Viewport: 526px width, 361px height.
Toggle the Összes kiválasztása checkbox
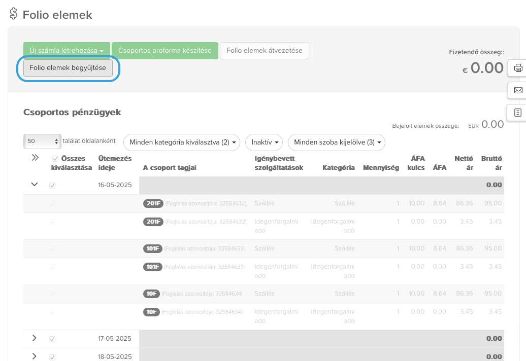55,158
